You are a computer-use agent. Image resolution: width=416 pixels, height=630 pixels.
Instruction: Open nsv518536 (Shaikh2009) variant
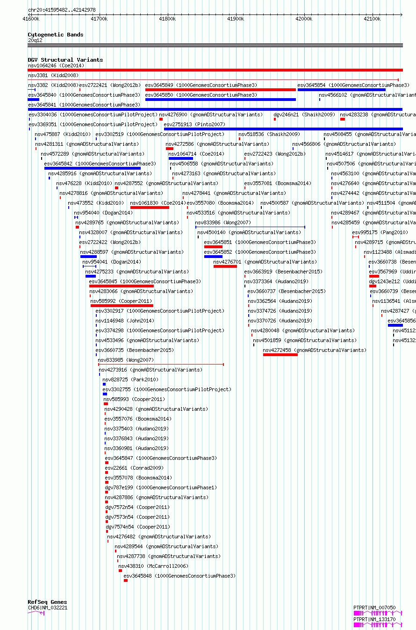click(269, 134)
